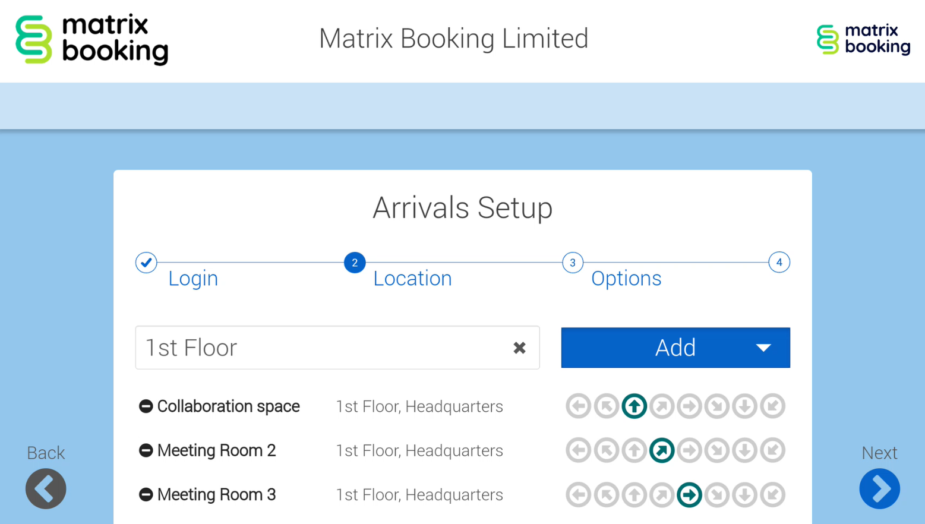
Task: Set Collaboration space direction to left arrow
Action: pos(578,406)
